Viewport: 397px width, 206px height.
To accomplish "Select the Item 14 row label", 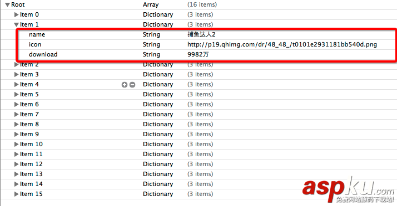I will pyautogui.click(x=31, y=184).
